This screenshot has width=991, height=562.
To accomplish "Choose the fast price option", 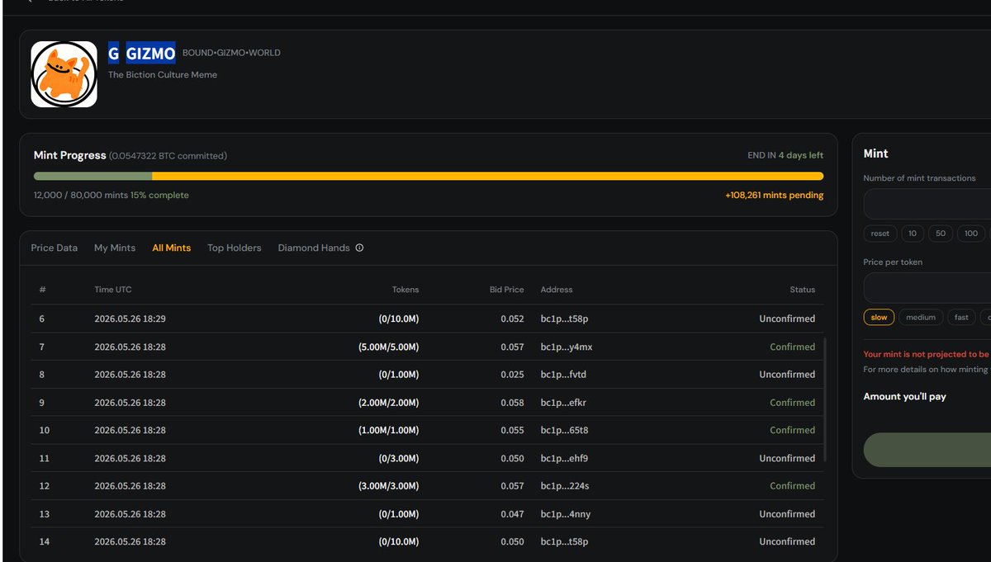I will 961,317.
